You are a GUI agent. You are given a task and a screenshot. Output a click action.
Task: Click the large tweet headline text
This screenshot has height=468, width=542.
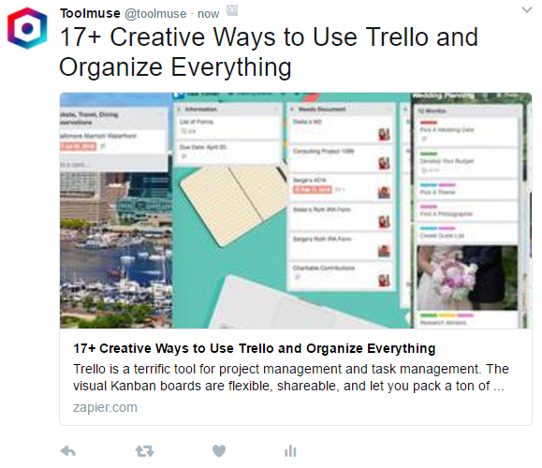coord(269,51)
